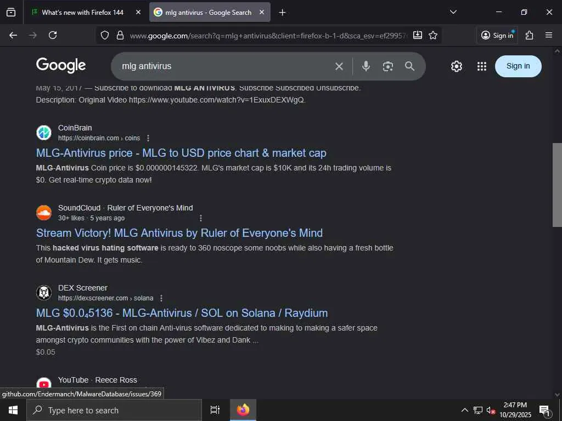View site security padlock info
Image resolution: width=562 pixels, height=421 pixels.
coord(120,35)
